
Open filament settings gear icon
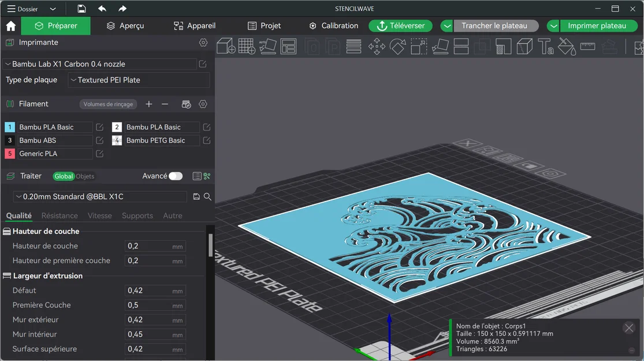coord(203,105)
